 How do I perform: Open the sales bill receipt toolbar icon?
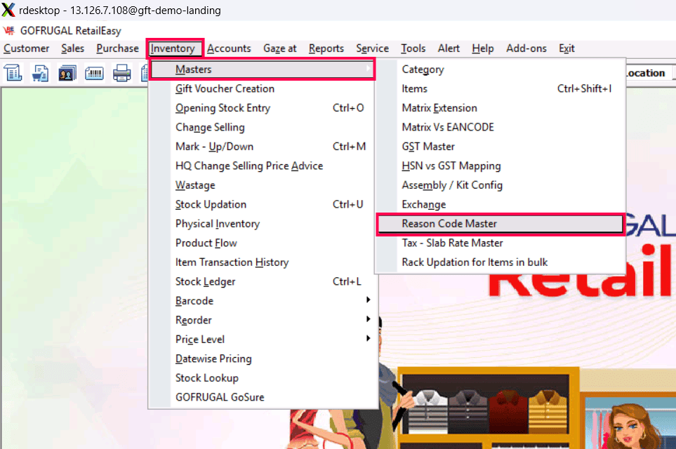[x=13, y=73]
